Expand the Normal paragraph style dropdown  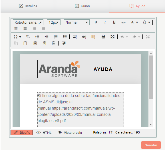point(77,22)
